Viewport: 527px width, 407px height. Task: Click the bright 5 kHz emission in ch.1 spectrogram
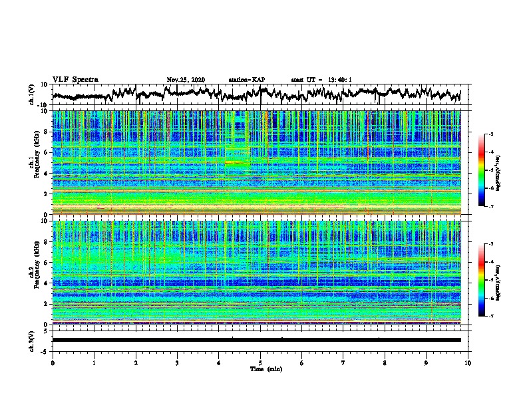pos(238,163)
